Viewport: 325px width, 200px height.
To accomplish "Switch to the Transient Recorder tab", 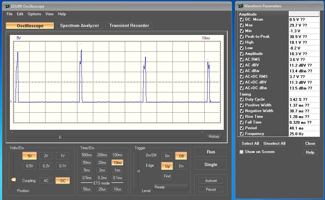I will click(x=129, y=26).
